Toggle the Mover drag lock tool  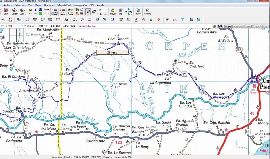click(x=113, y=12)
